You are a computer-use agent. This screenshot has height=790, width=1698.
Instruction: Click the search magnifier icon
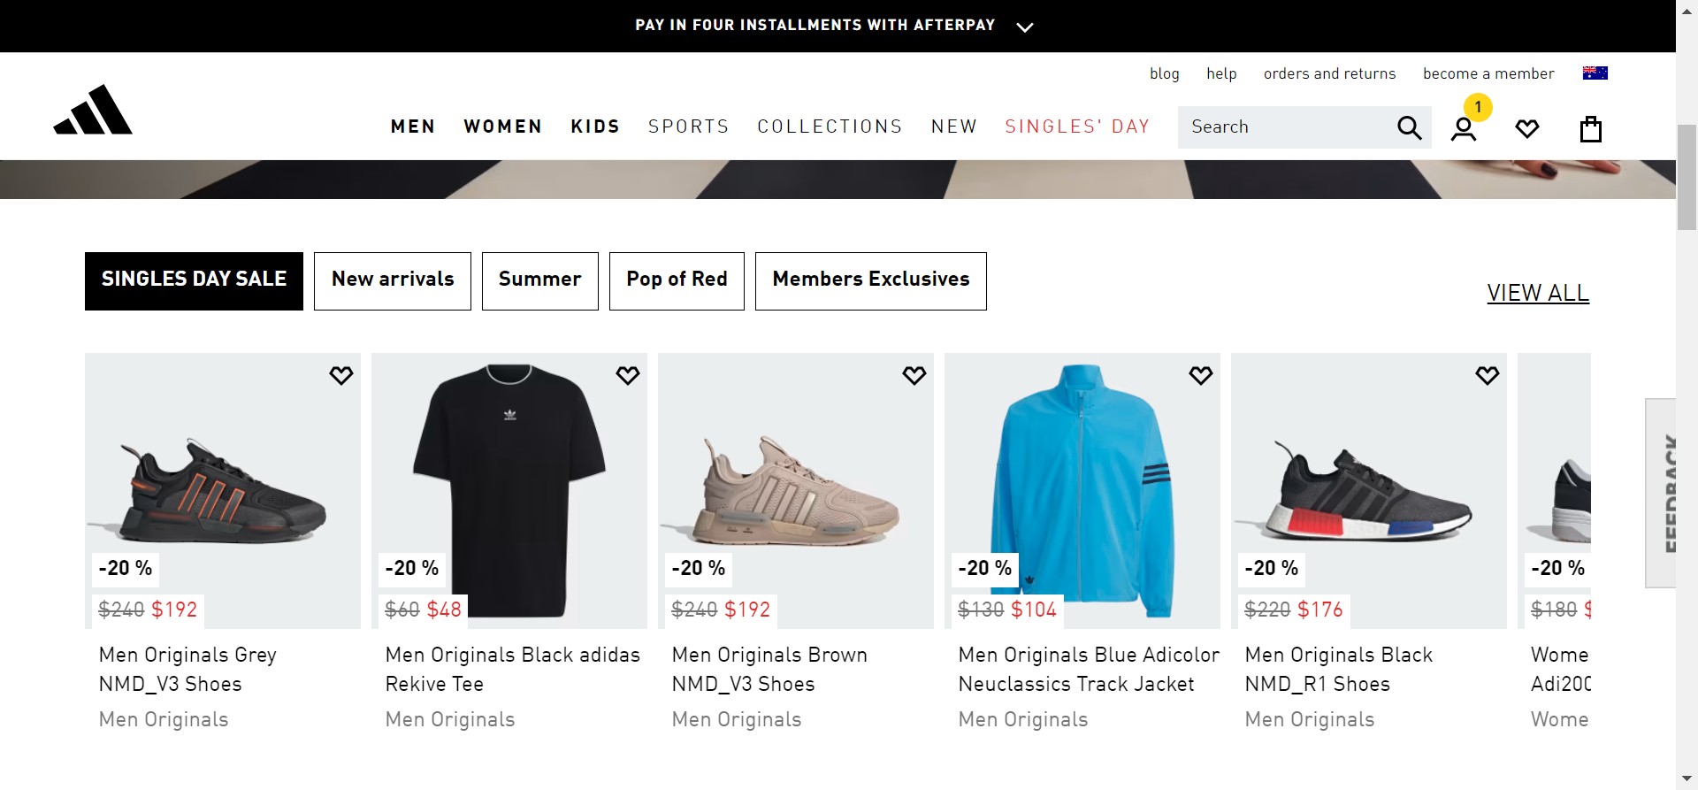pos(1409,128)
